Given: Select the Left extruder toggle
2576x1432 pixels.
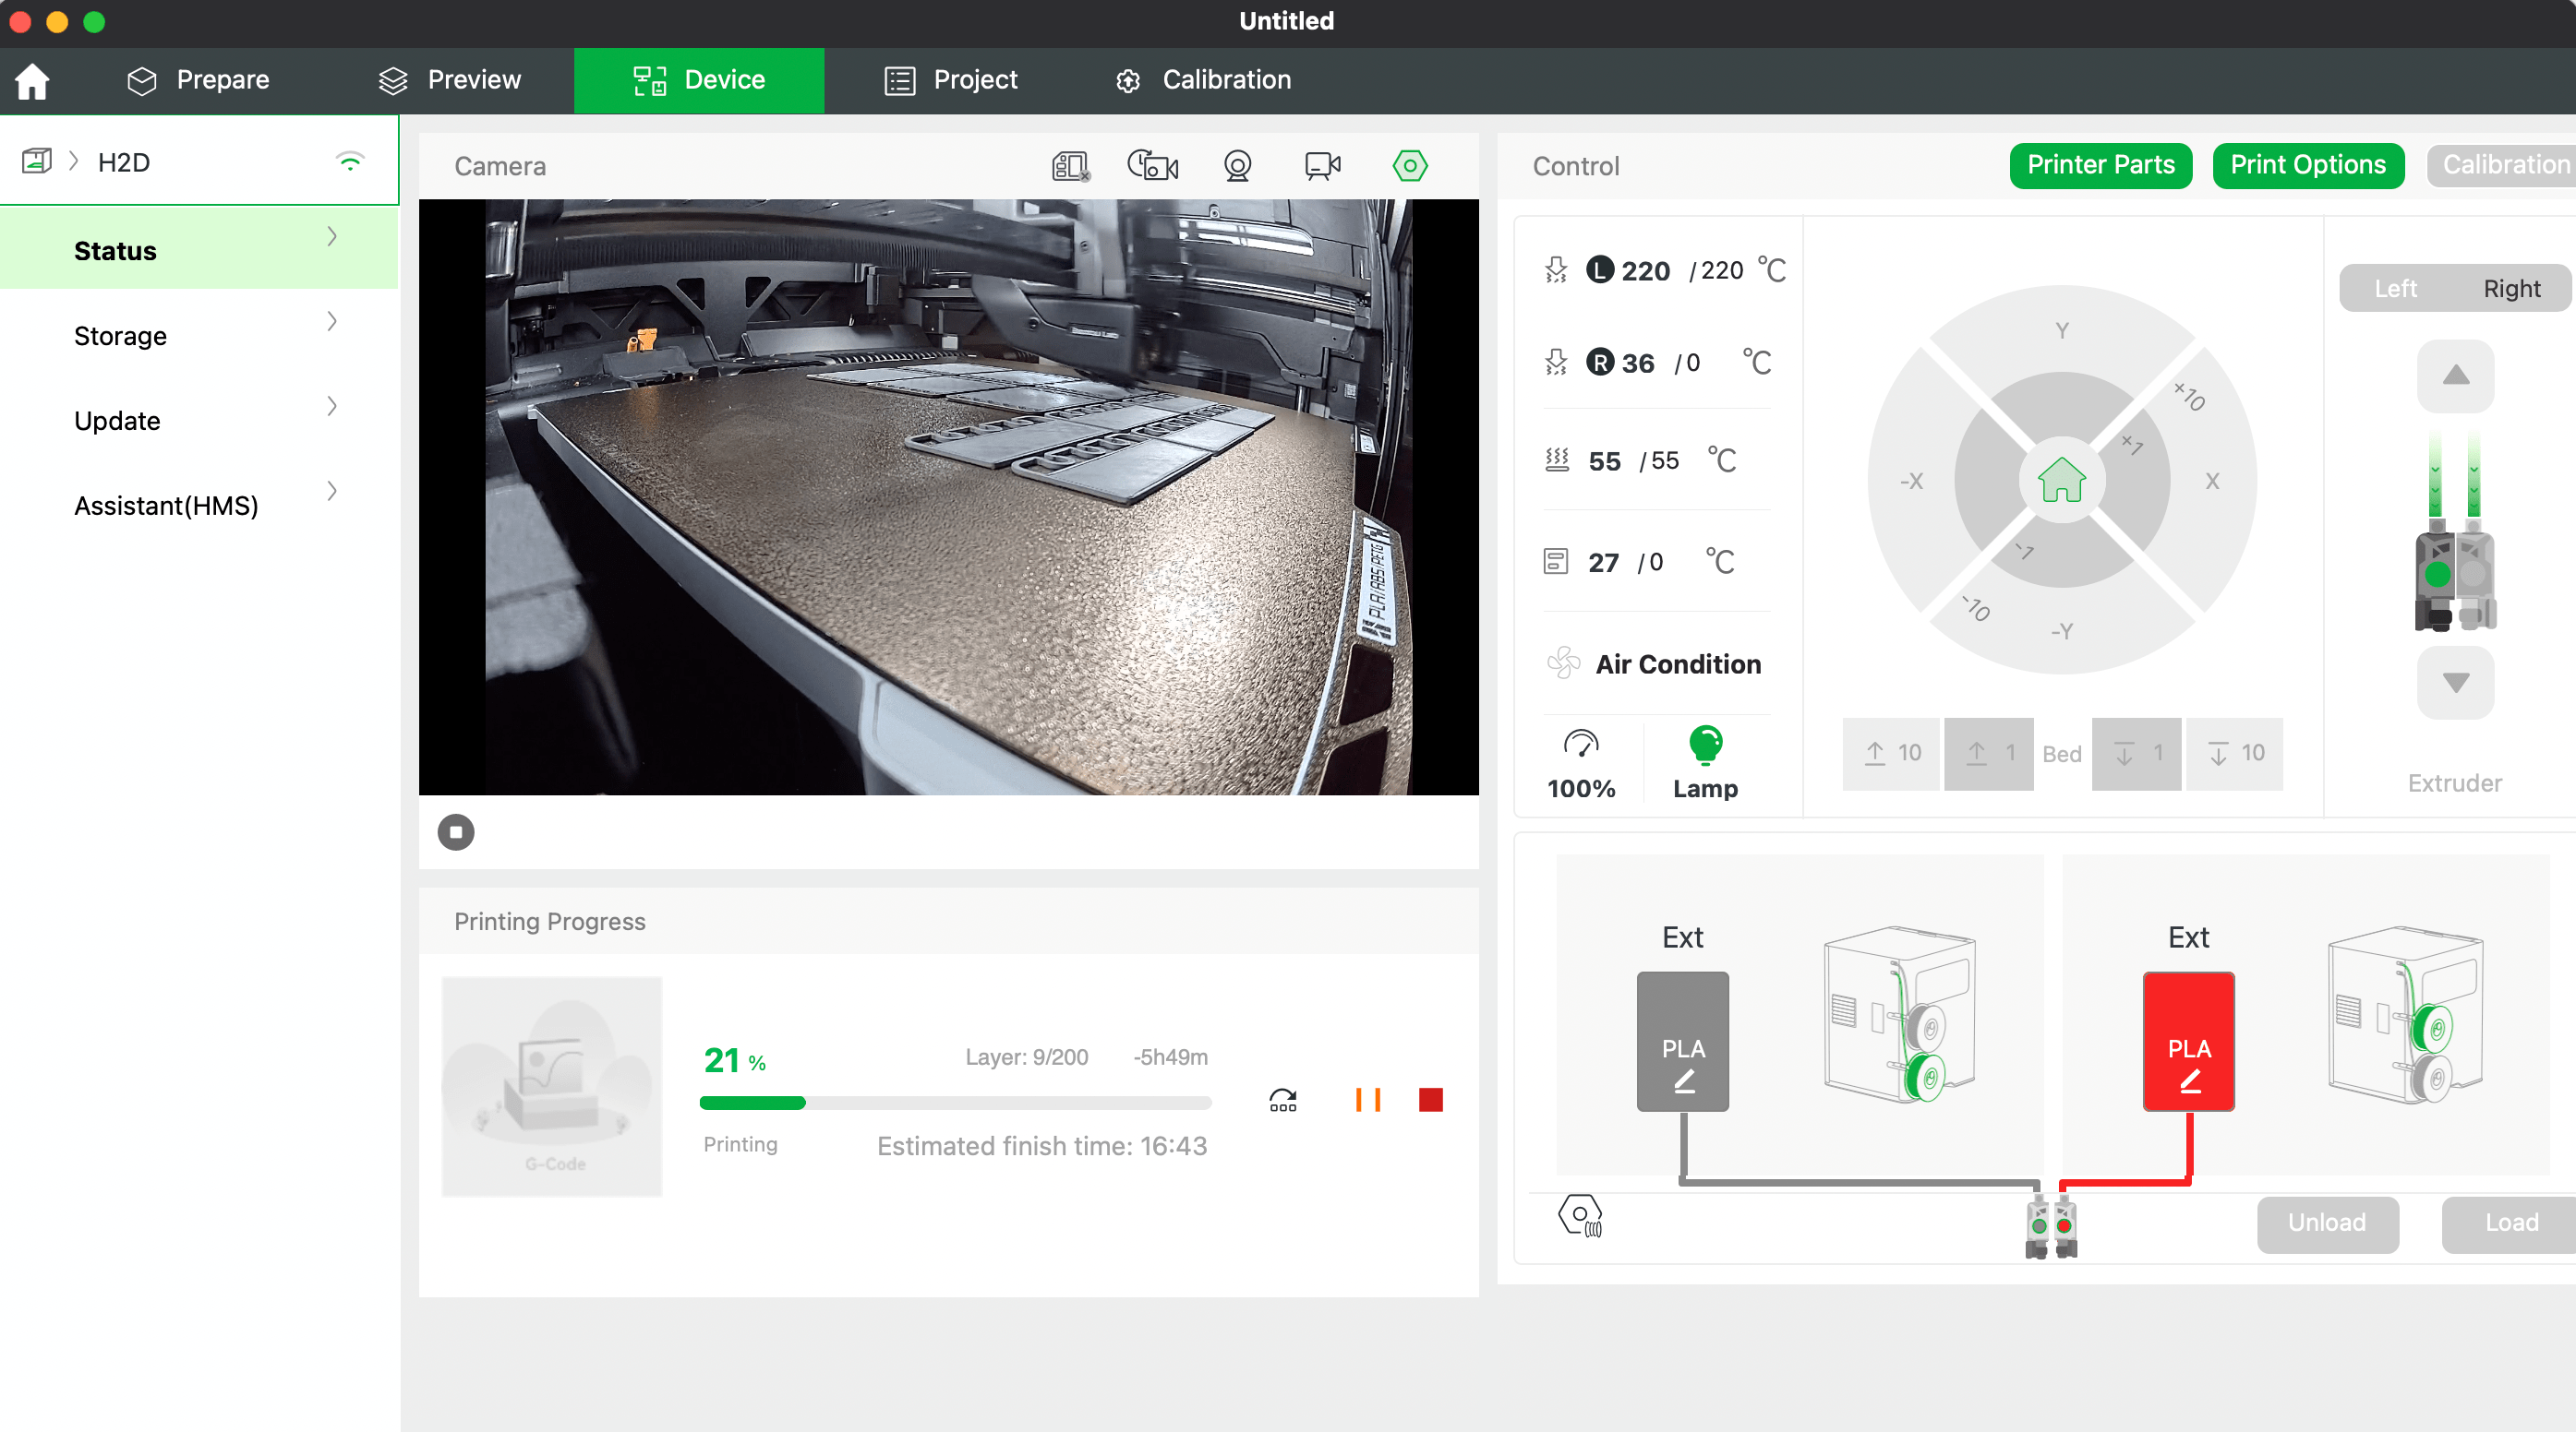Looking at the screenshot, I should pos(2395,289).
